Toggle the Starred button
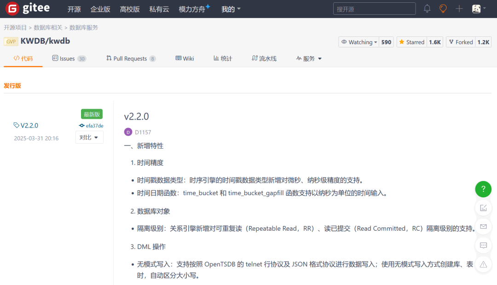 click(412, 42)
